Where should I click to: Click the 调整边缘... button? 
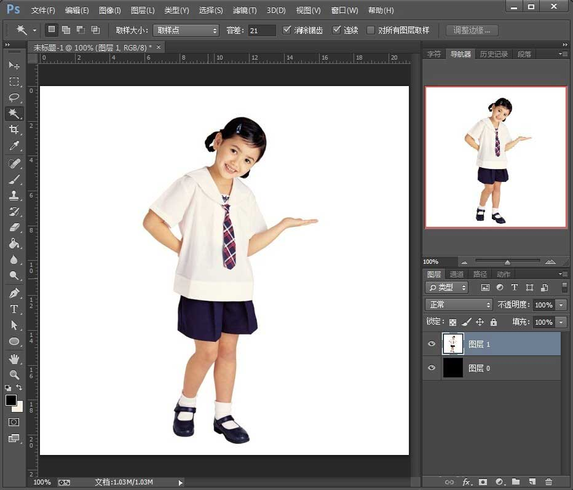(x=472, y=30)
